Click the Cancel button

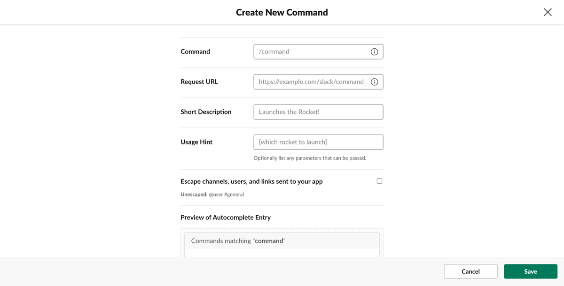(470, 271)
